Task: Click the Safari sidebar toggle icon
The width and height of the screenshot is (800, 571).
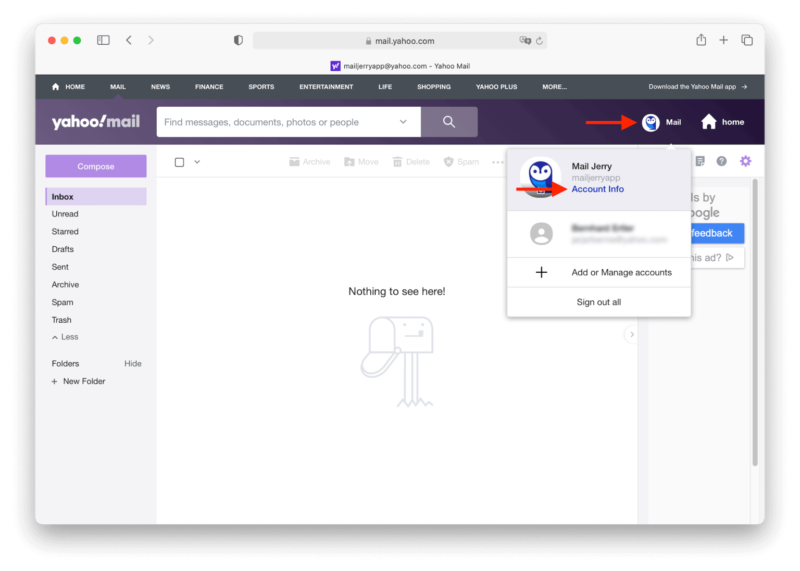Action: (103, 40)
